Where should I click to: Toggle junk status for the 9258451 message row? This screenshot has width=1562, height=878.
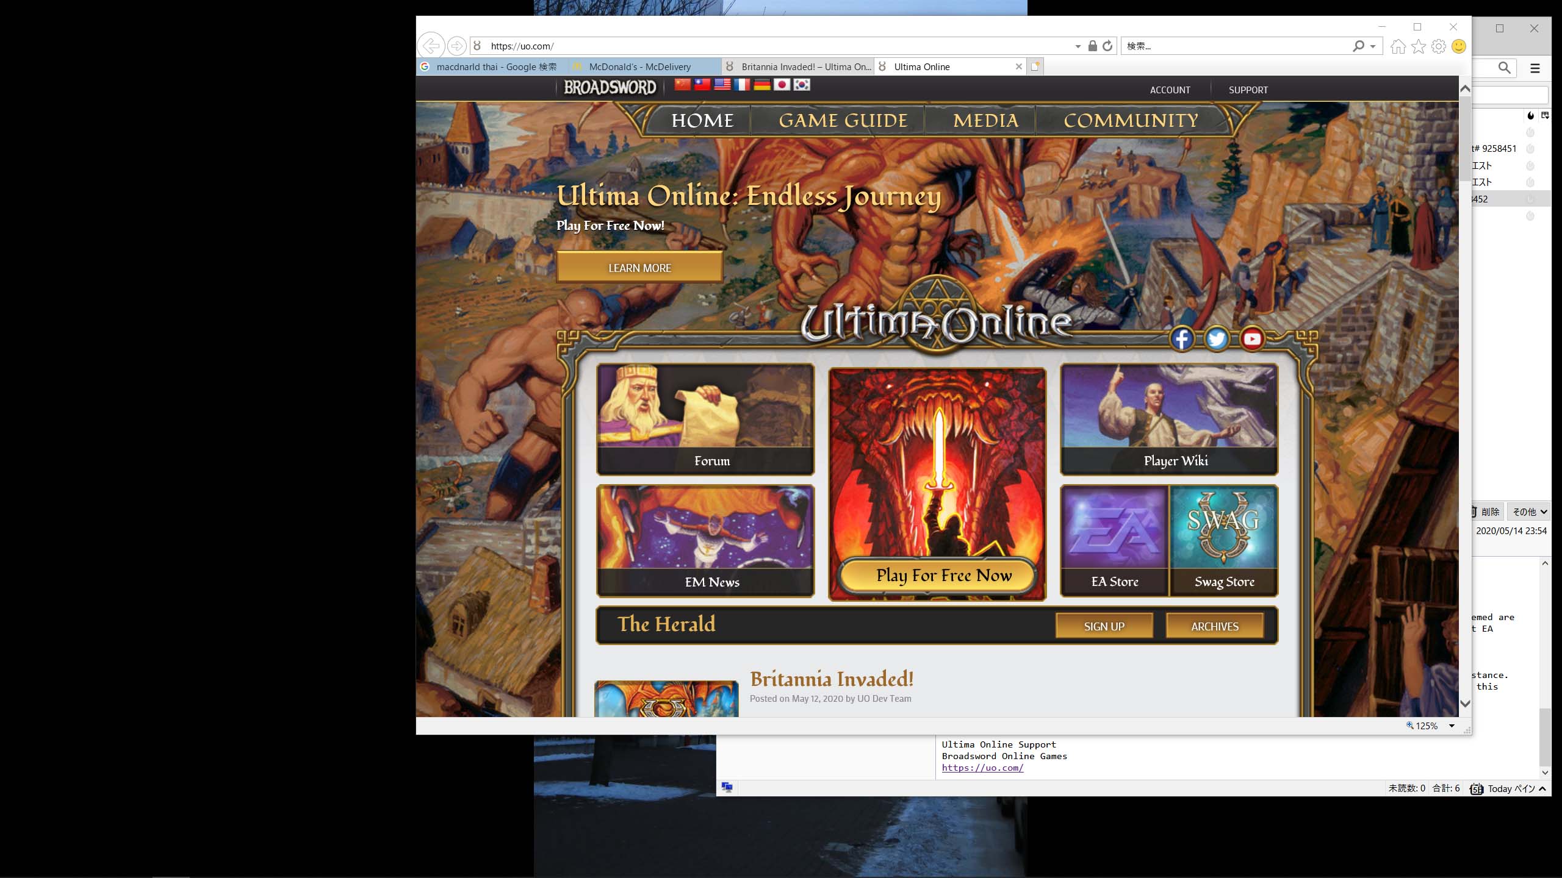coord(1530,149)
